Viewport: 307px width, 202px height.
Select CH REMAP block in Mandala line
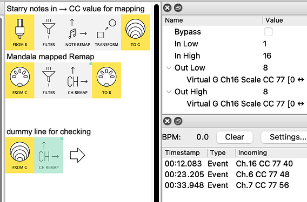[77, 80]
